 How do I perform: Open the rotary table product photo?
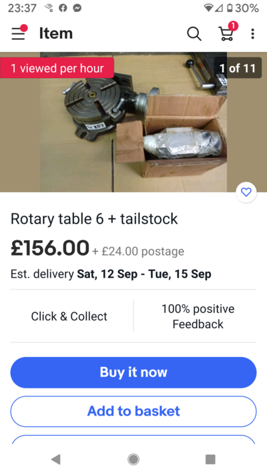point(133,122)
